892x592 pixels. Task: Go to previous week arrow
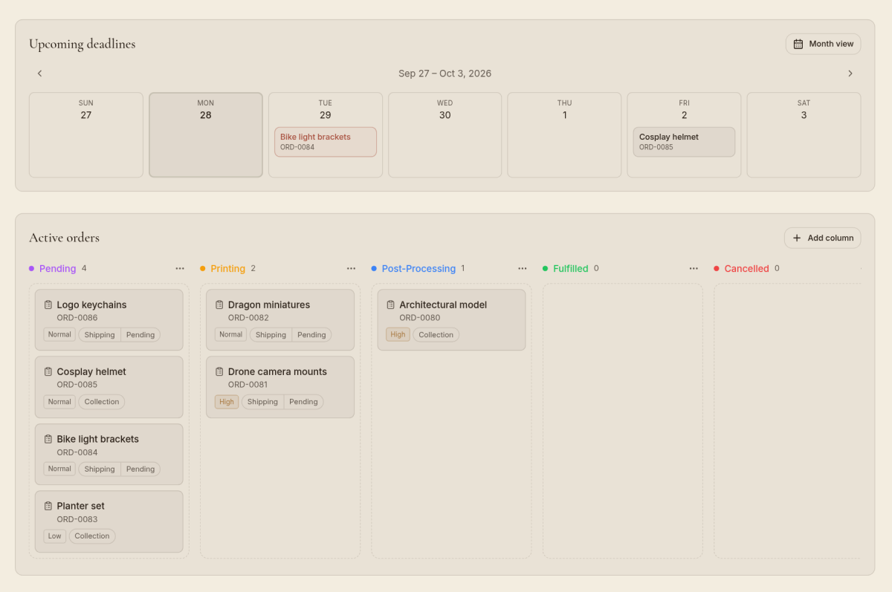(40, 74)
